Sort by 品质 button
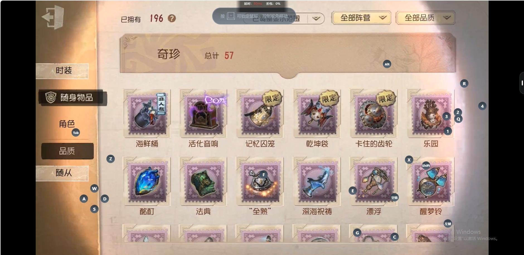 (67, 151)
